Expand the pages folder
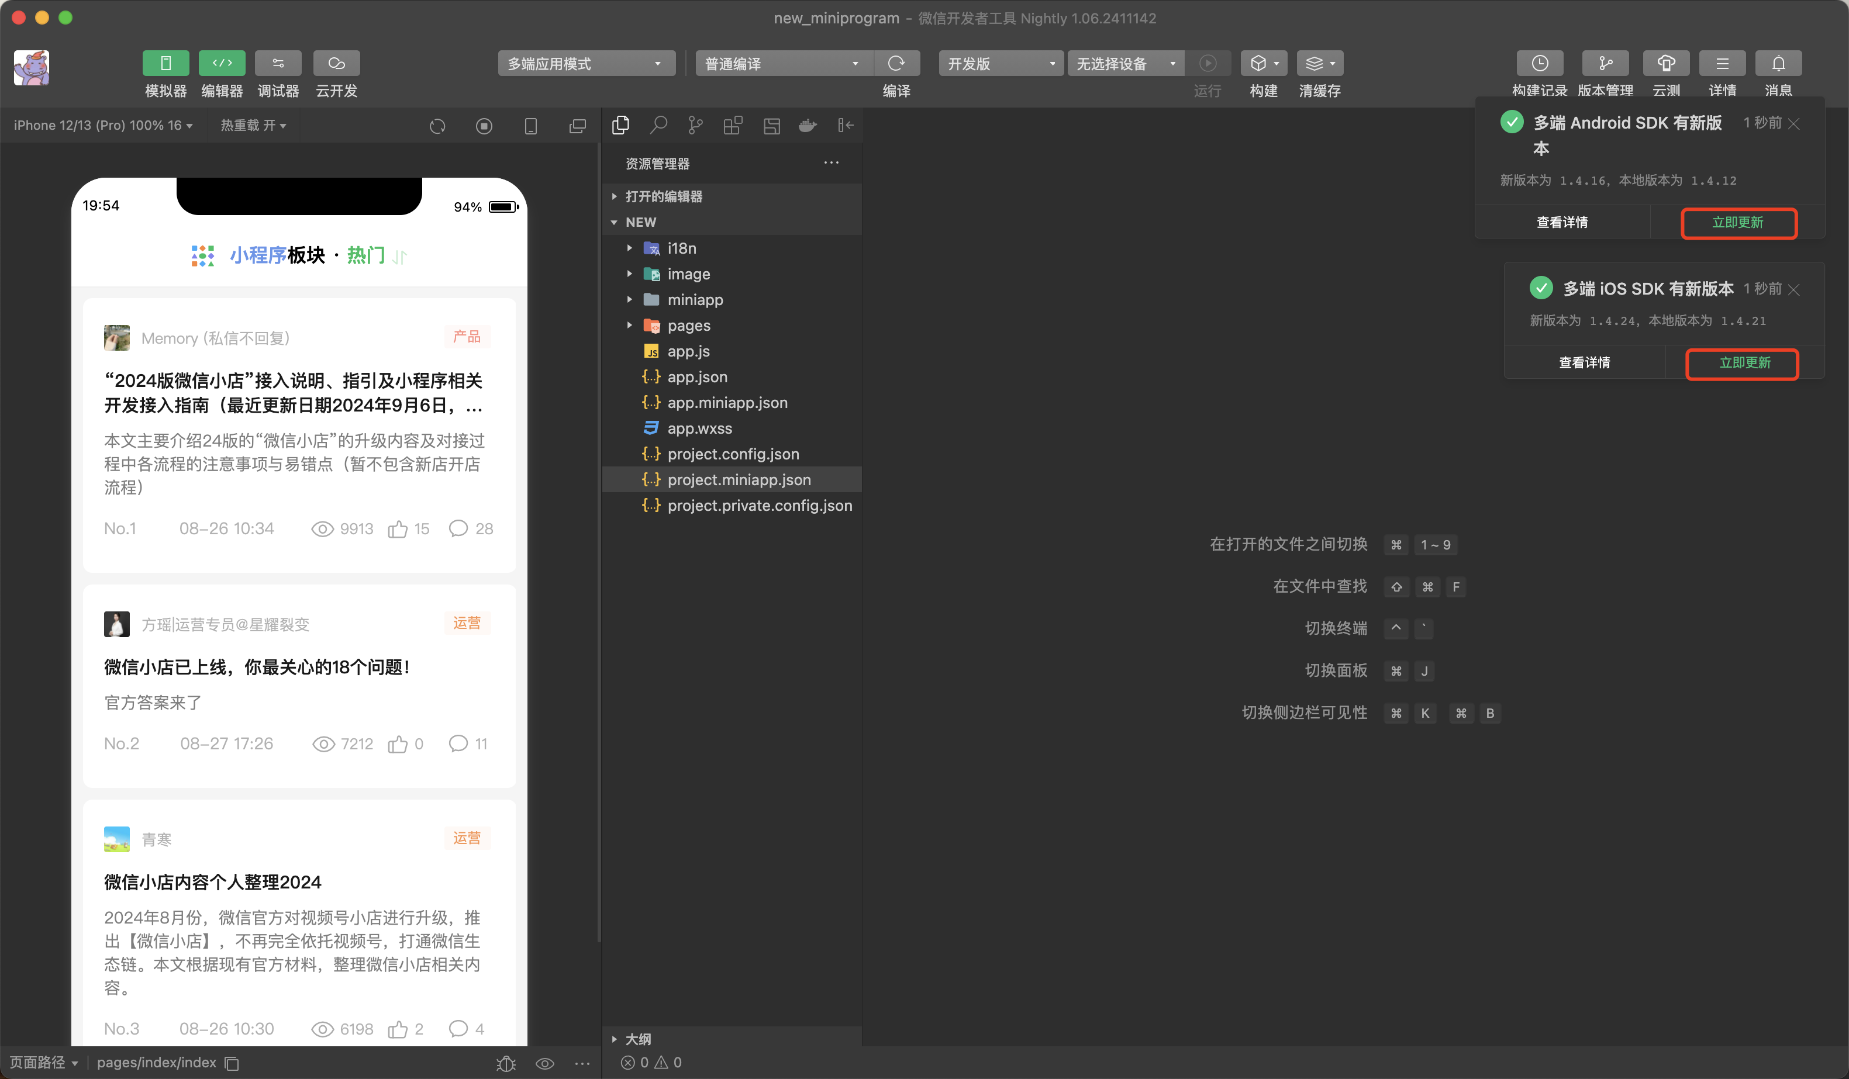Image resolution: width=1849 pixels, height=1079 pixels. click(732, 325)
